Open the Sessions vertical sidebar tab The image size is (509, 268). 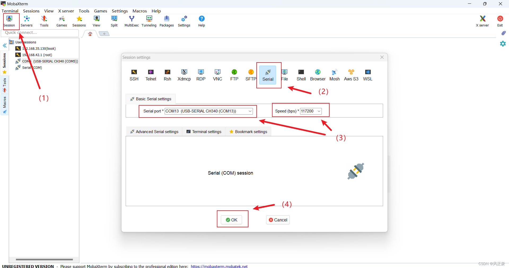(x=5, y=63)
